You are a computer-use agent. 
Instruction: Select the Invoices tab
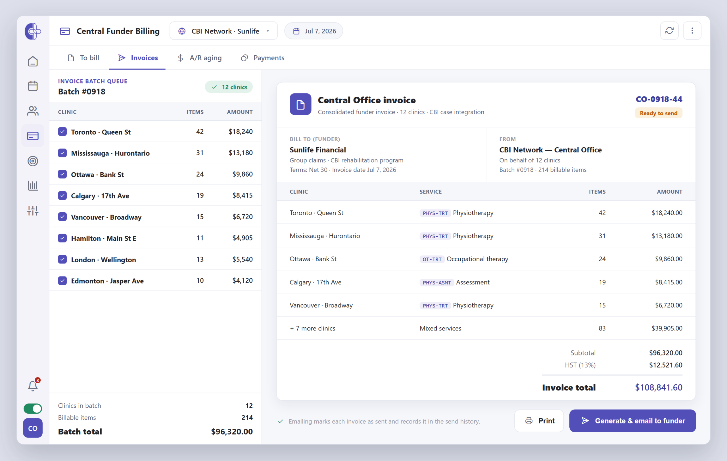click(x=137, y=58)
